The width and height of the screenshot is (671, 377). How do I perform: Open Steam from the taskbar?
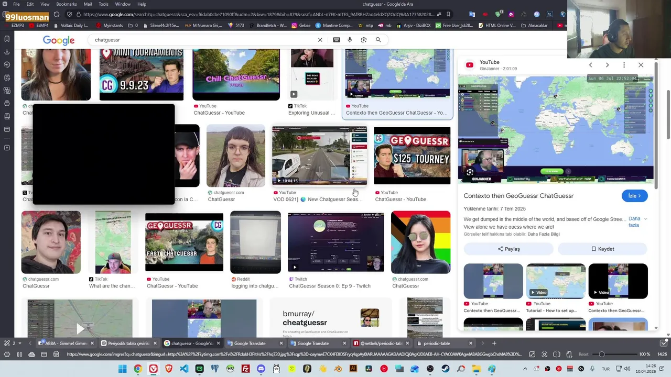[446, 369]
